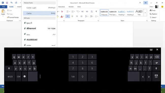Click the Cut command

click(x=9, y=10)
